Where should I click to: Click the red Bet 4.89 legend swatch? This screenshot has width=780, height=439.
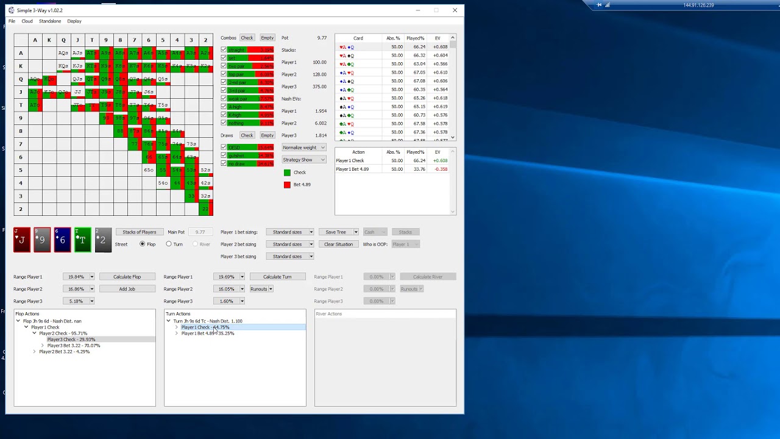[x=287, y=185]
